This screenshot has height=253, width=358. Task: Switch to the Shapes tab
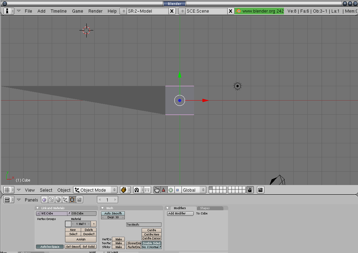tap(205, 208)
